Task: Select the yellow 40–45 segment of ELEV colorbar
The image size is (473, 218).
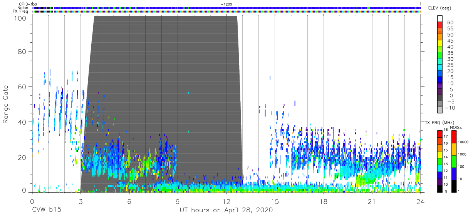Action: click(x=440, y=44)
